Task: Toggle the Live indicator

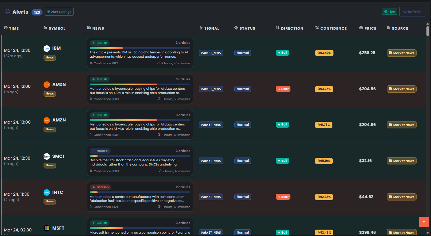Action: point(389,12)
